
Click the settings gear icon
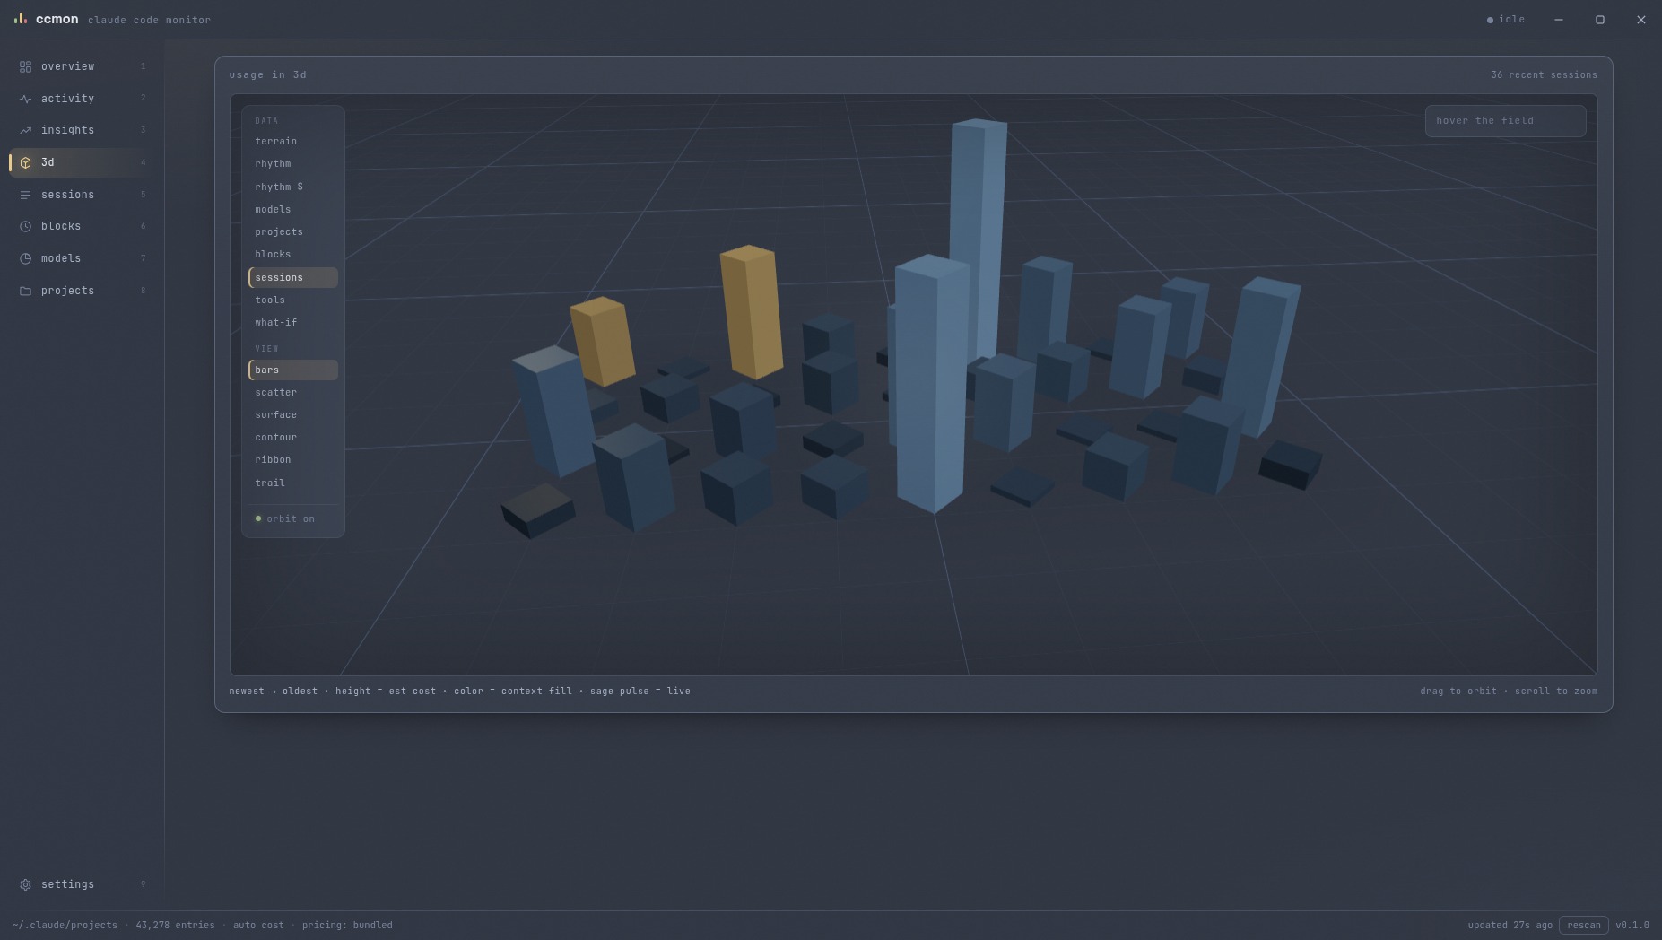[25, 884]
